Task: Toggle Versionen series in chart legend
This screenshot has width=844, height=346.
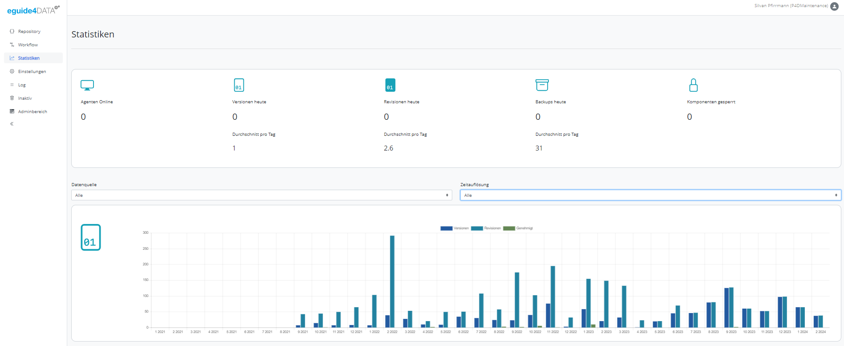Action: click(454, 228)
